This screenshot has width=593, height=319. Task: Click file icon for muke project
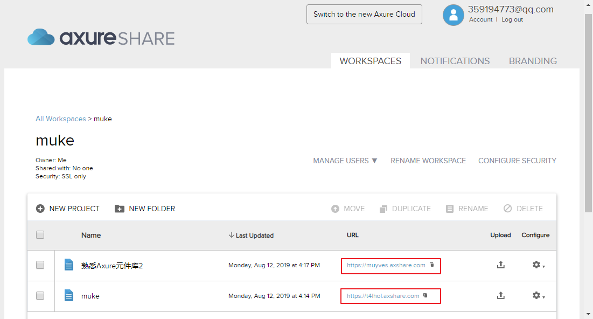[x=68, y=295]
